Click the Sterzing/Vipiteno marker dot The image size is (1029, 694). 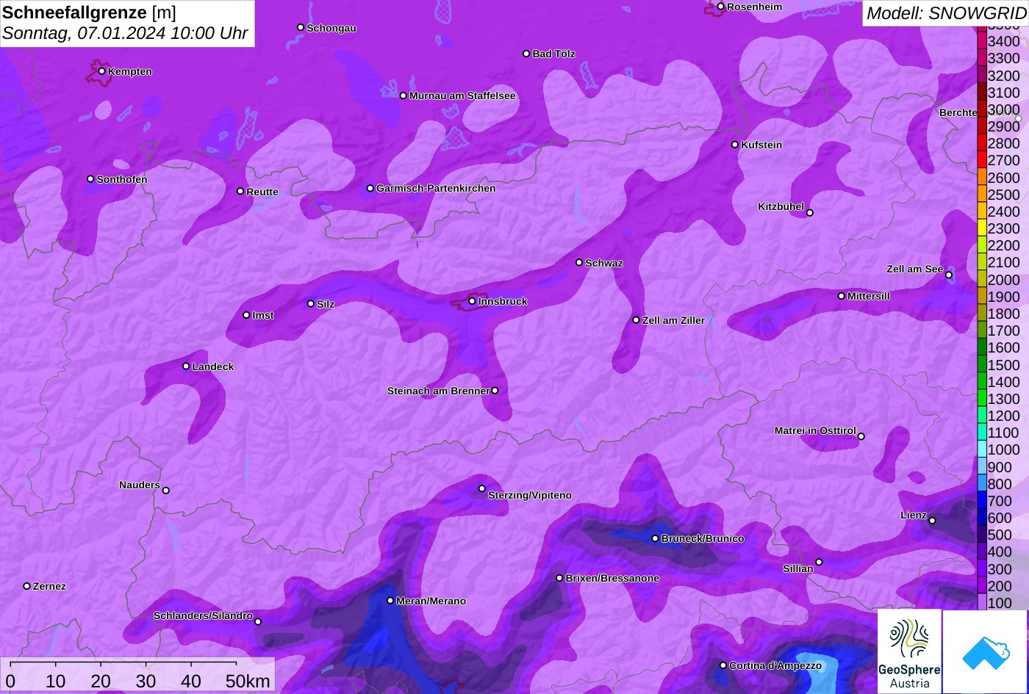click(x=482, y=488)
